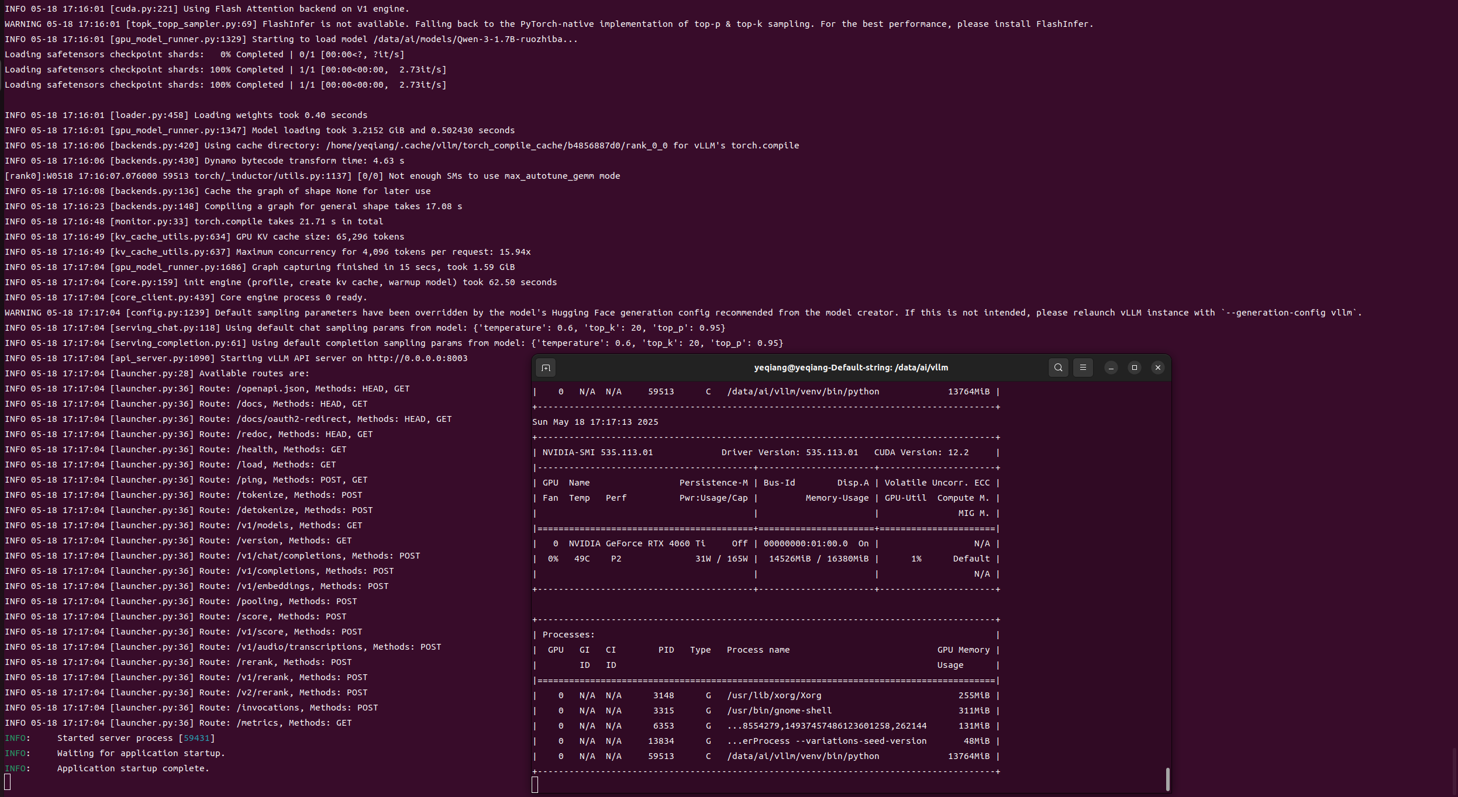Click the http://0.0.0.0:8003 server URL
Screen dimensions: 1458x797
click(417, 358)
